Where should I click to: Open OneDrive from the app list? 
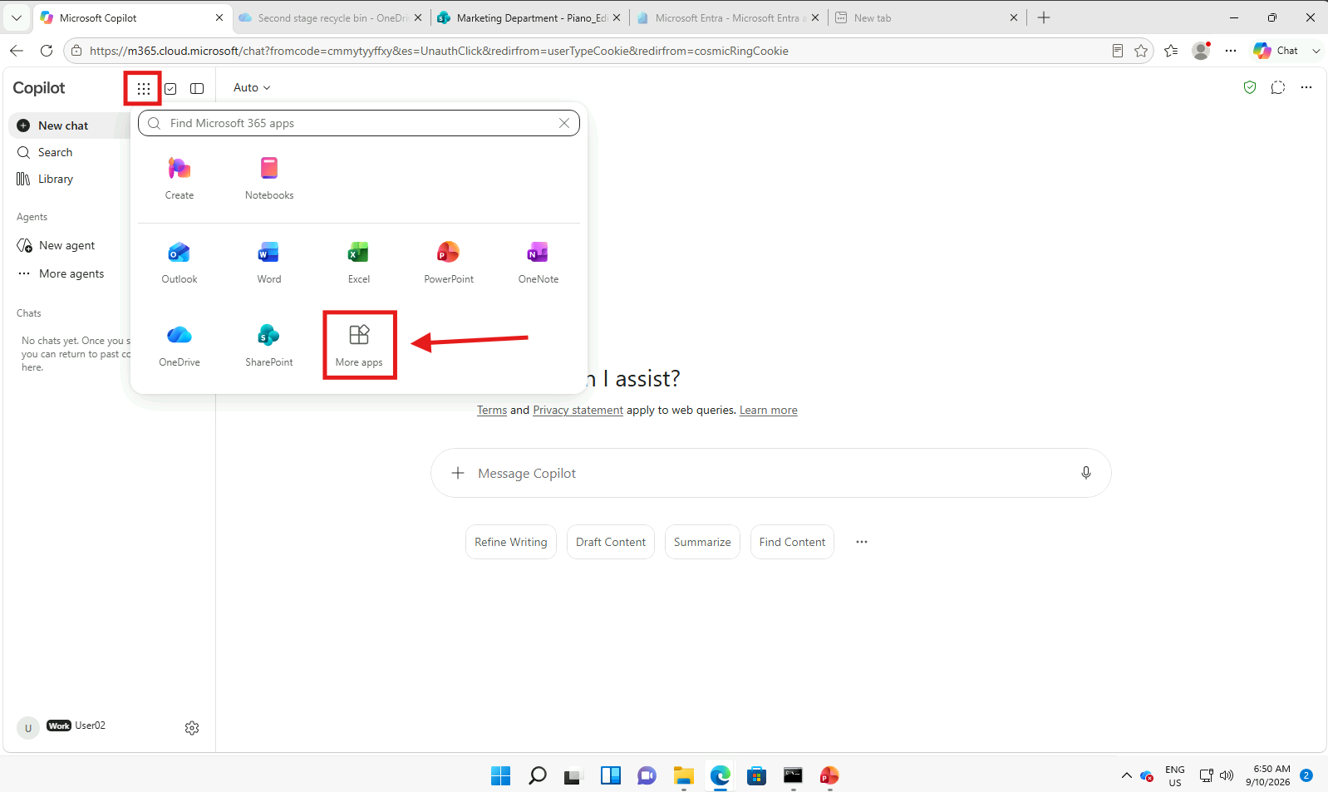click(x=180, y=346)
